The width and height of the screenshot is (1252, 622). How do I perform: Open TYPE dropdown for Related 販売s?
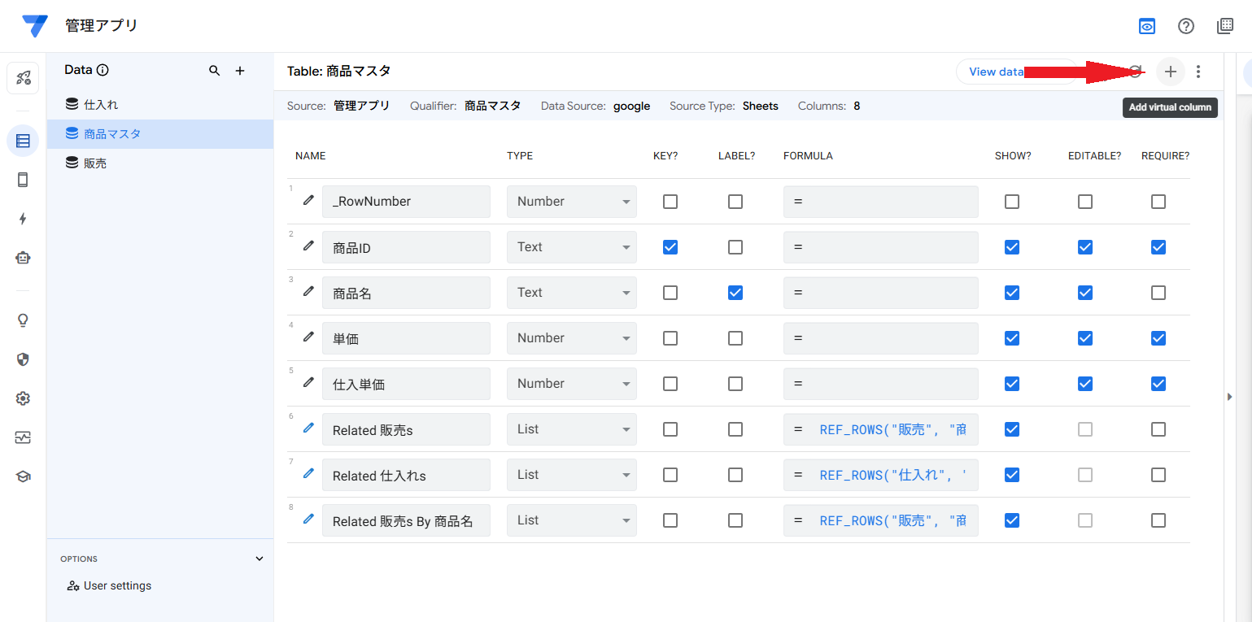[571, 429]
